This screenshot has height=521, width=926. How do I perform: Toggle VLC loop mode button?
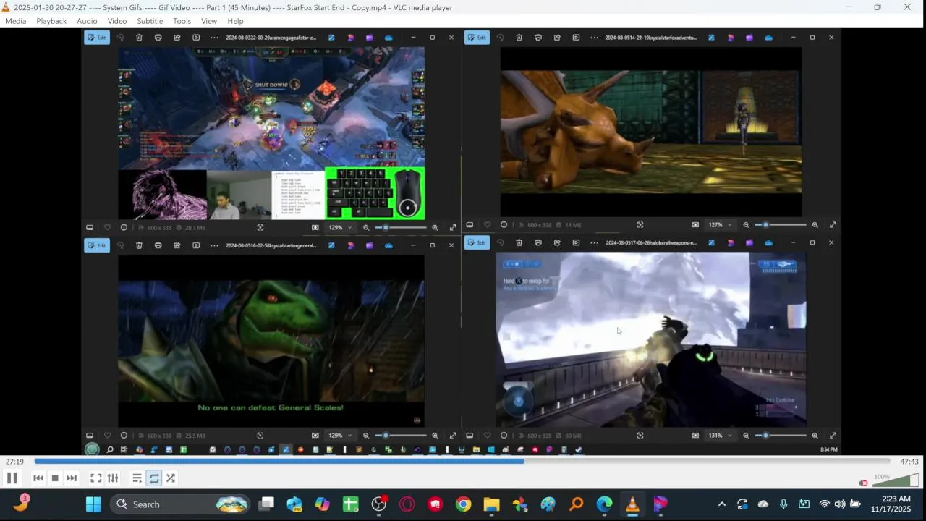pyautogui.click(x=154, y=478)
